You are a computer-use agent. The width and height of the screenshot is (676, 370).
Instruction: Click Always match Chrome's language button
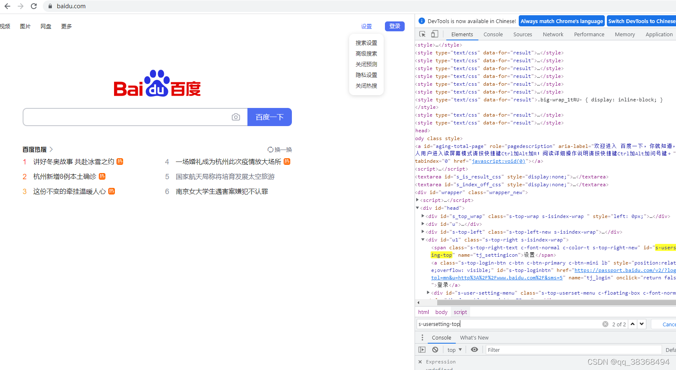[562, 21]
